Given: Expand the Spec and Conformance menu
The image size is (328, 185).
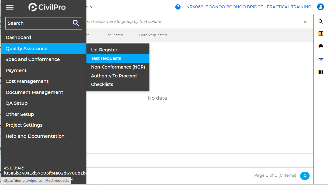Looking at the screenshot, I should (x=33, y=59).
